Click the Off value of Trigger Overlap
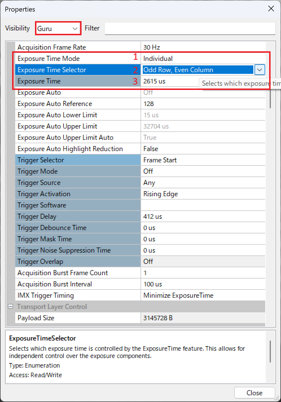The width and height of the screenshot is (281, 402). tap(148, 261)
